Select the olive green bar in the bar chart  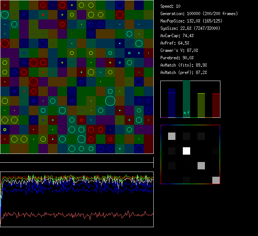click(x=201, y=105)
